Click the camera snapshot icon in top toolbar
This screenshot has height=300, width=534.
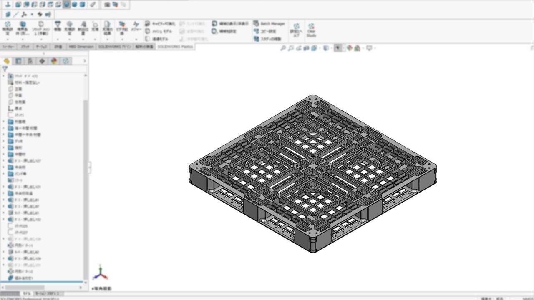[x=107, y=5]
